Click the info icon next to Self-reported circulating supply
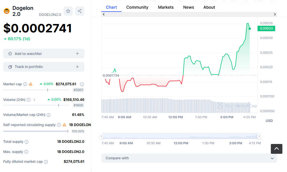 pyautogui.click(x=59, y=125)
